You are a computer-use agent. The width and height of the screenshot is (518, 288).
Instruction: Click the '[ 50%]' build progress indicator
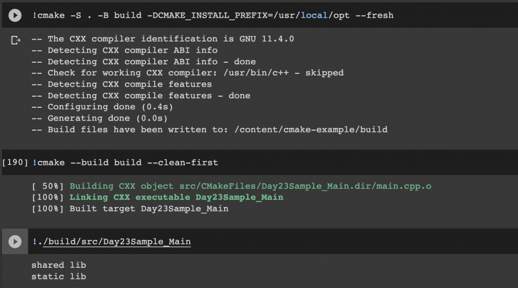(x=48, y=186)
